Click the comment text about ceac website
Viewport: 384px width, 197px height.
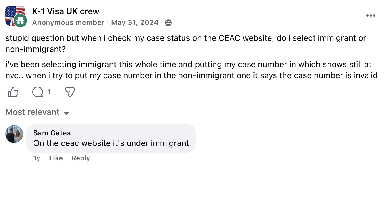pyautogui.click(x=111, y=143)
